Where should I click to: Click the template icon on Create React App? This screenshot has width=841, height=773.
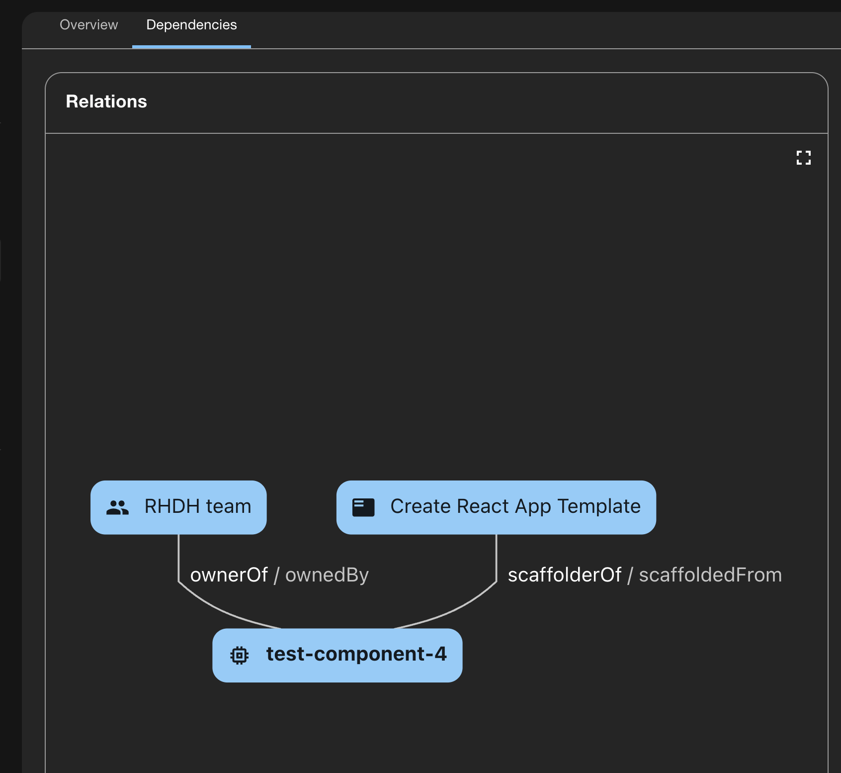tap(363, 507)
